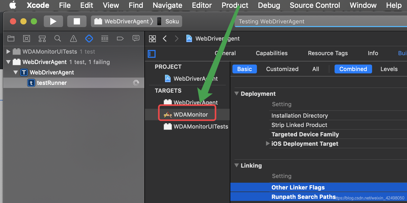Collapse the WebDriverAgent test class
This screenshot has height=203, width=407.
[x=16, y=72]
